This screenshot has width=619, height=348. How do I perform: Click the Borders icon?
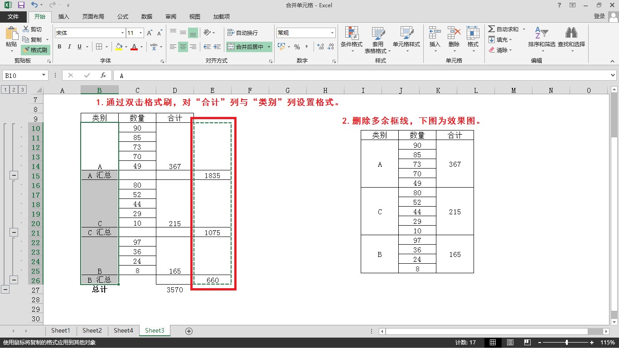(x=100, y=47)
